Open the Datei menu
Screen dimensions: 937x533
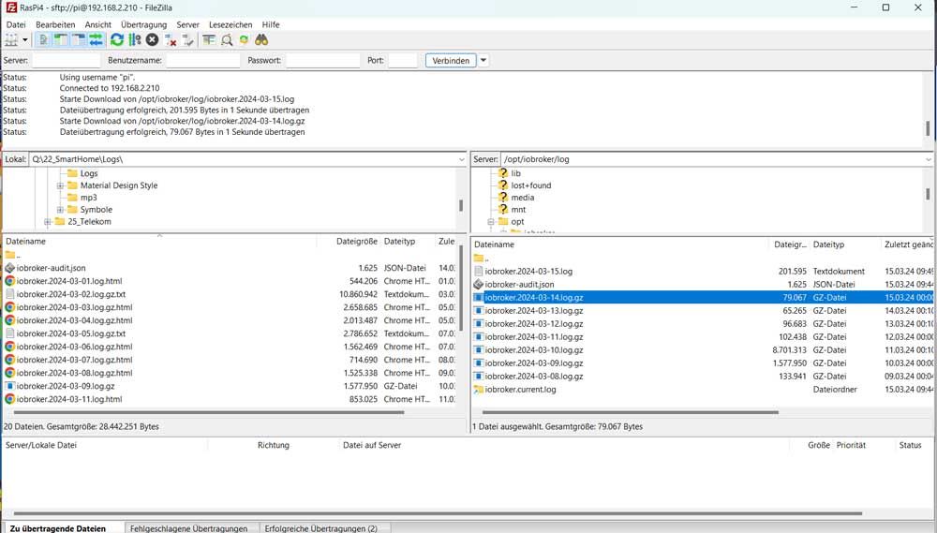[x=16, y=24]
